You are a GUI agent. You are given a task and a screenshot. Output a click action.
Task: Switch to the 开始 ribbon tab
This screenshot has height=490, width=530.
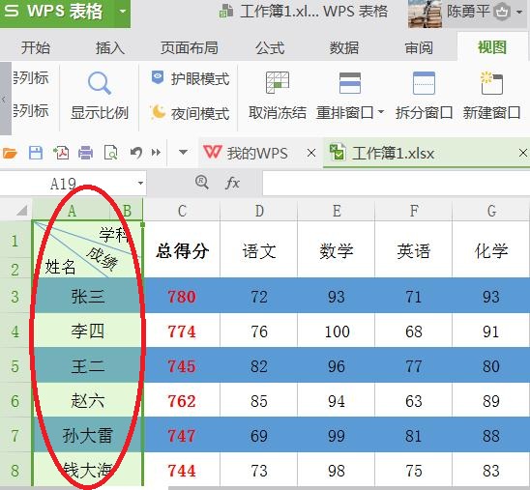[36, 47]
